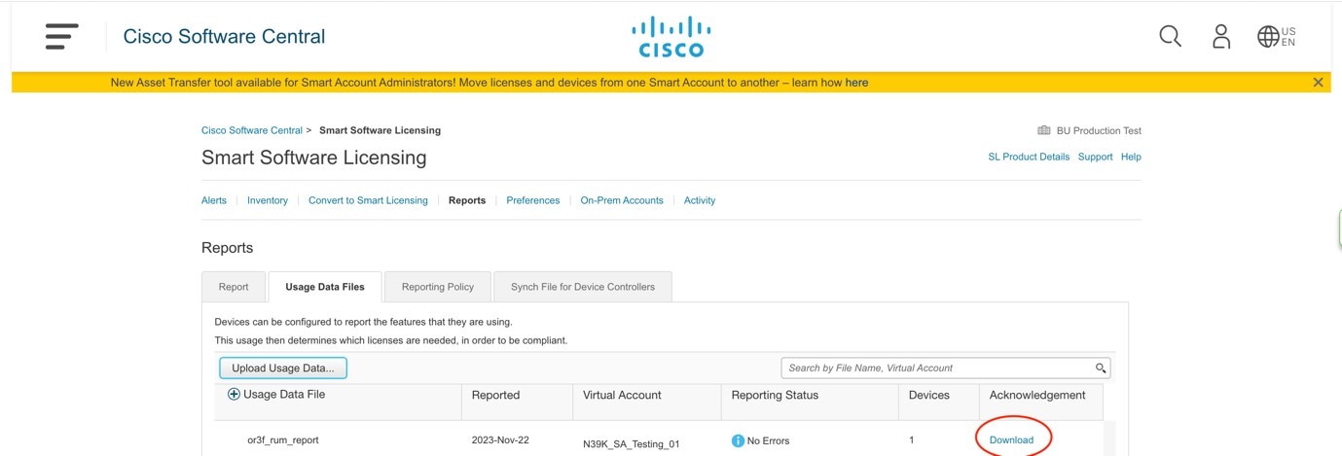
Task: Open SL Product Details link
Action: (x=1029, y=157)
